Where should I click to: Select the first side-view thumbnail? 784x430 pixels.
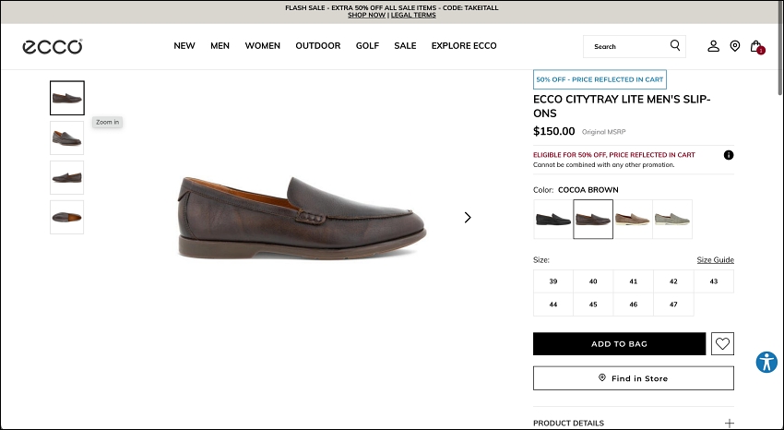click(x=67, y=98)
